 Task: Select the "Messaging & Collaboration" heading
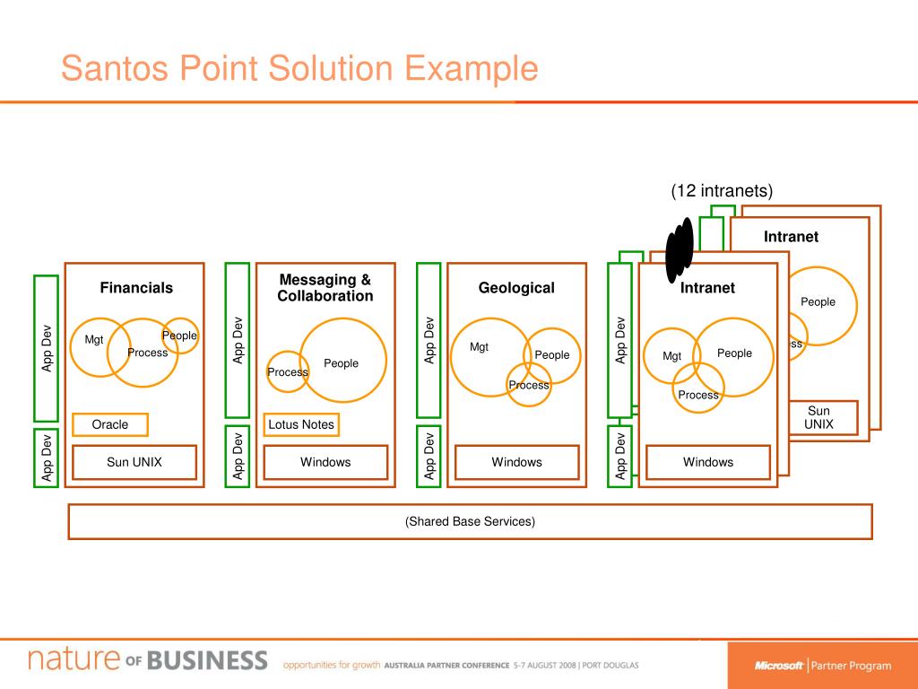325,288
